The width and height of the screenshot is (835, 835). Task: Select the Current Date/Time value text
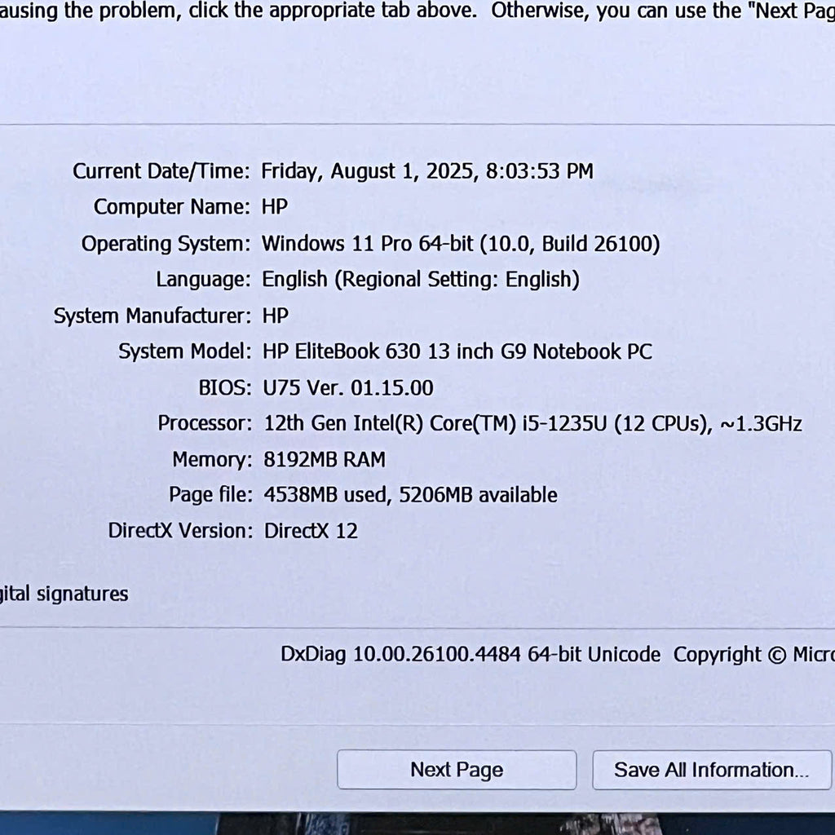tap(427, 171)
